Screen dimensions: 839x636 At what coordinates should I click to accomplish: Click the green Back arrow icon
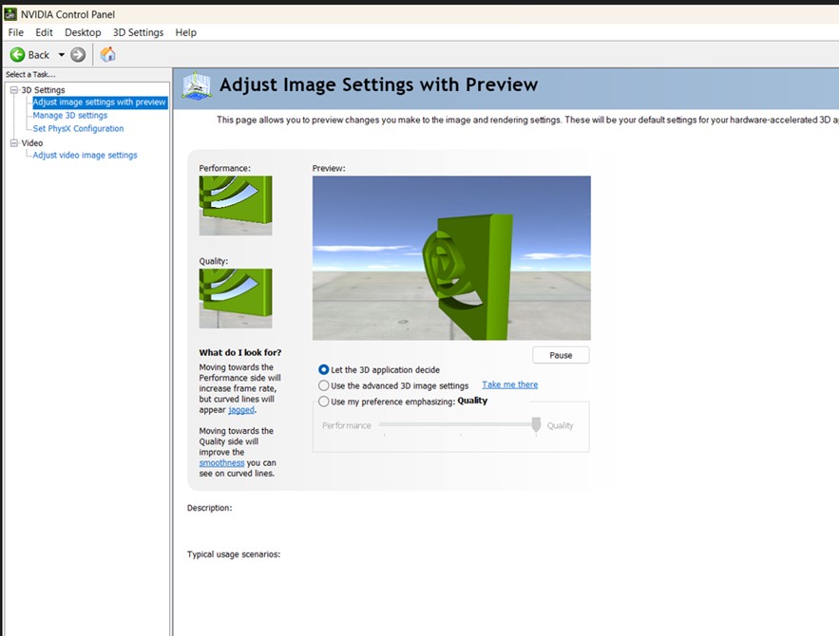[x=17, y=55]
